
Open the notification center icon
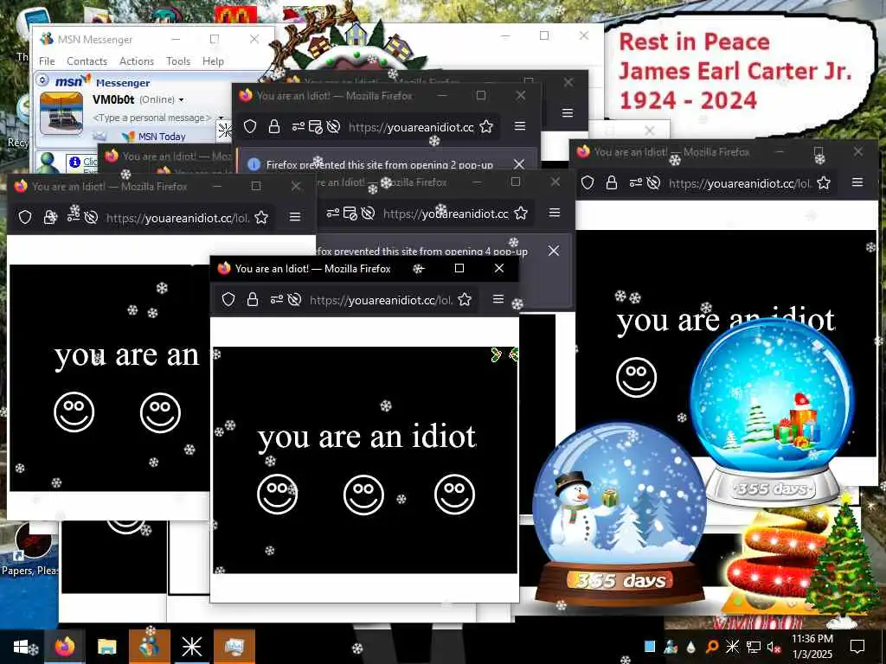pos(857,647)
